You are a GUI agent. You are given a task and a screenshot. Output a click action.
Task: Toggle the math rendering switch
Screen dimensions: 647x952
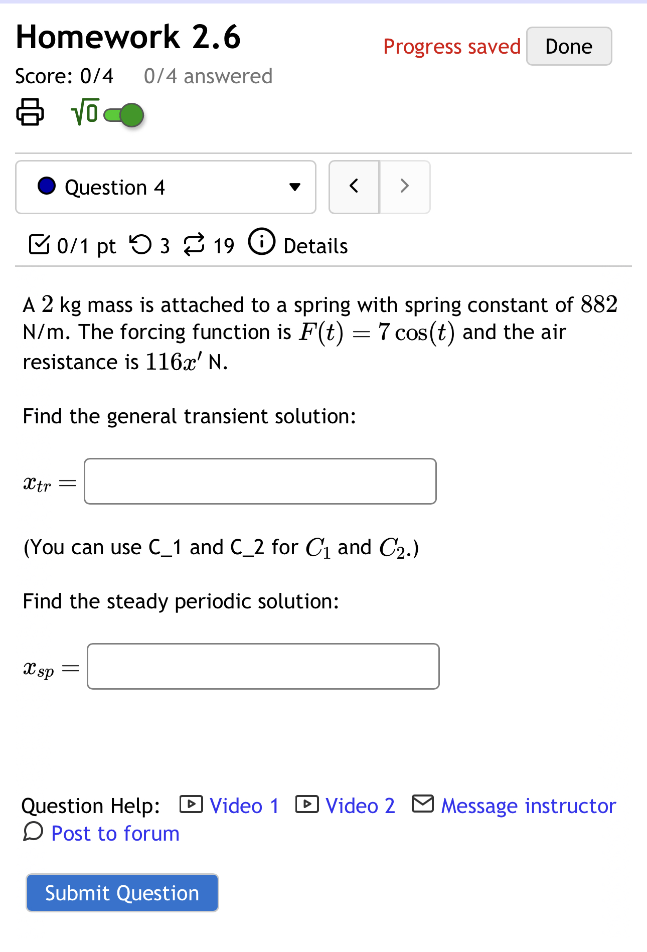pos(120,115)
